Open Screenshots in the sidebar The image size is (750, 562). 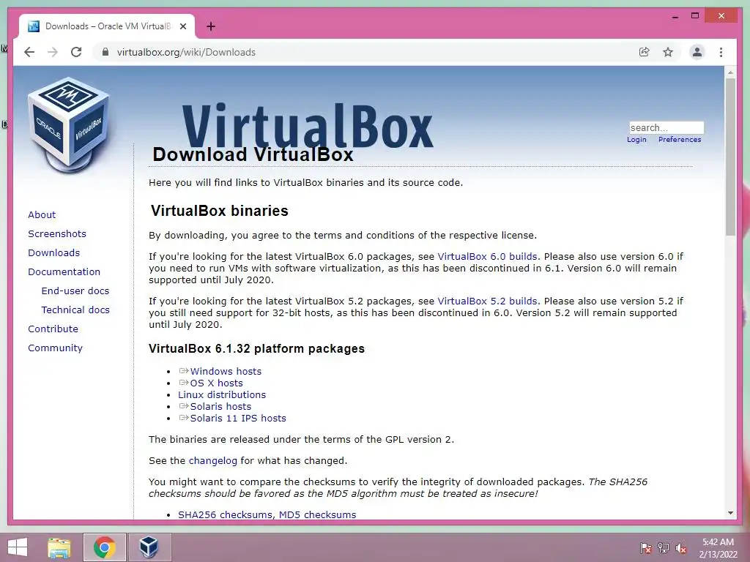(x=57, y=233)
